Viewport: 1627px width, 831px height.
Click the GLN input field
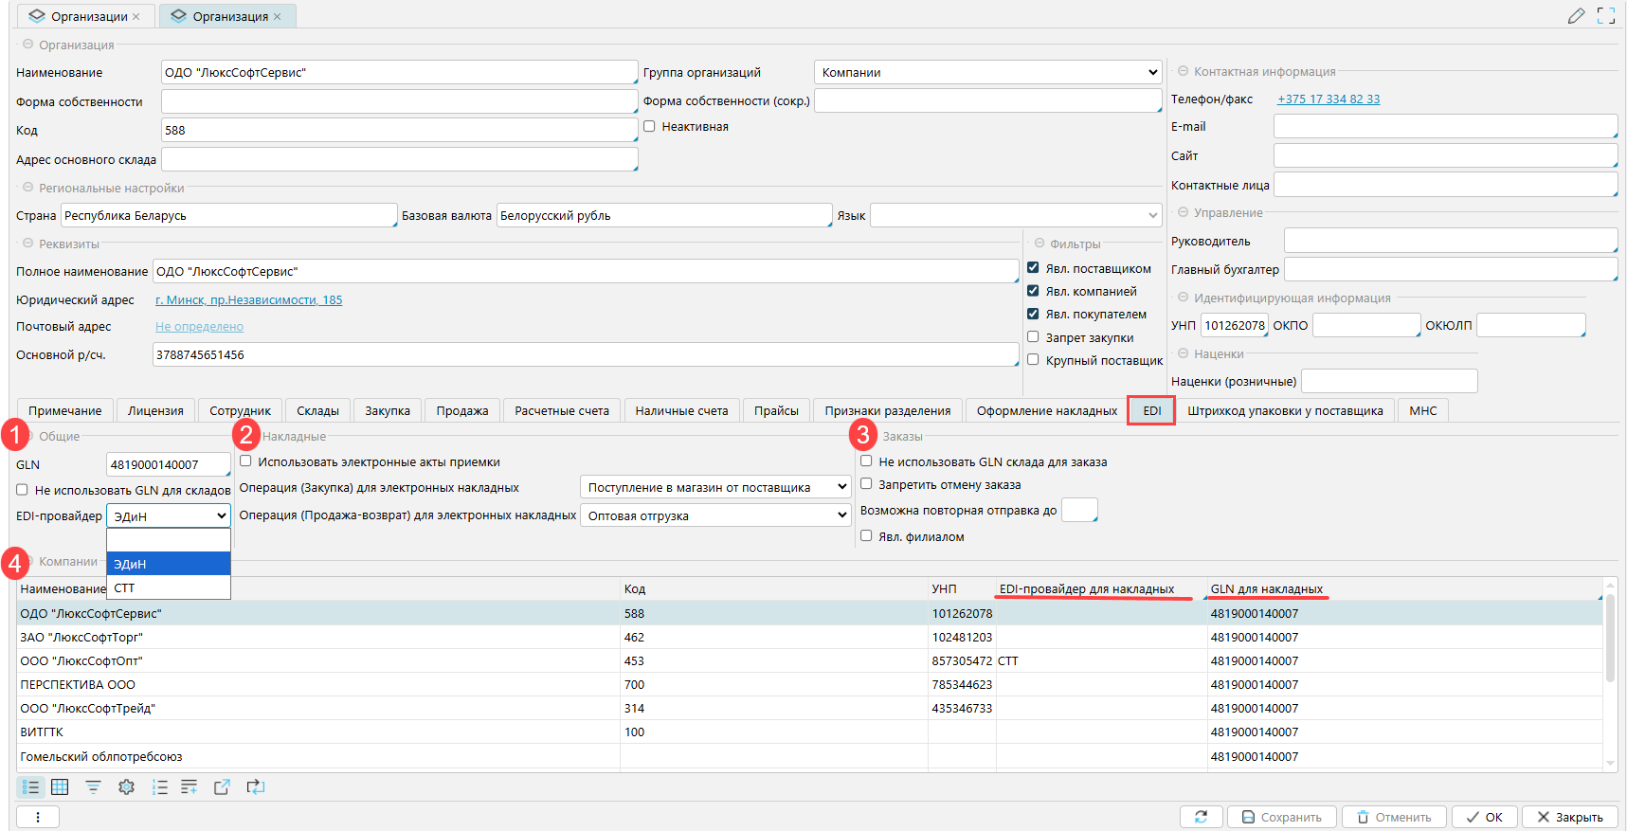click(167, 465)
